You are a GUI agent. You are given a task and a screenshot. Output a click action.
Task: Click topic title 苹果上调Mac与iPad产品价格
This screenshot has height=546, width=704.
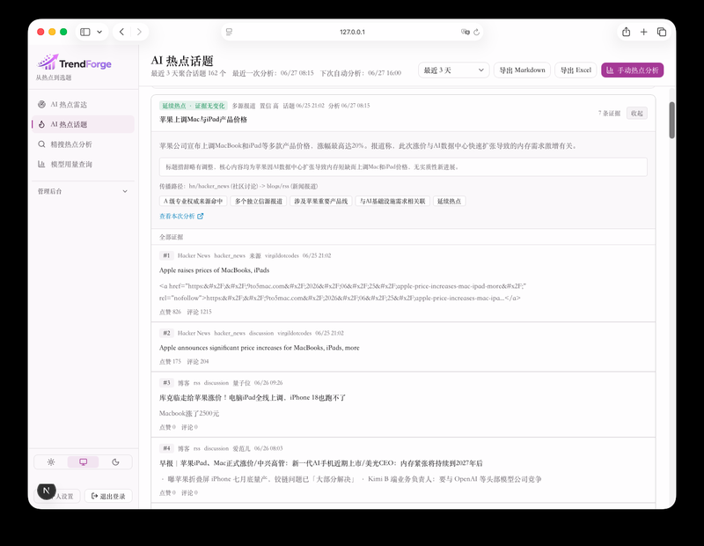[x=203, y=120]
